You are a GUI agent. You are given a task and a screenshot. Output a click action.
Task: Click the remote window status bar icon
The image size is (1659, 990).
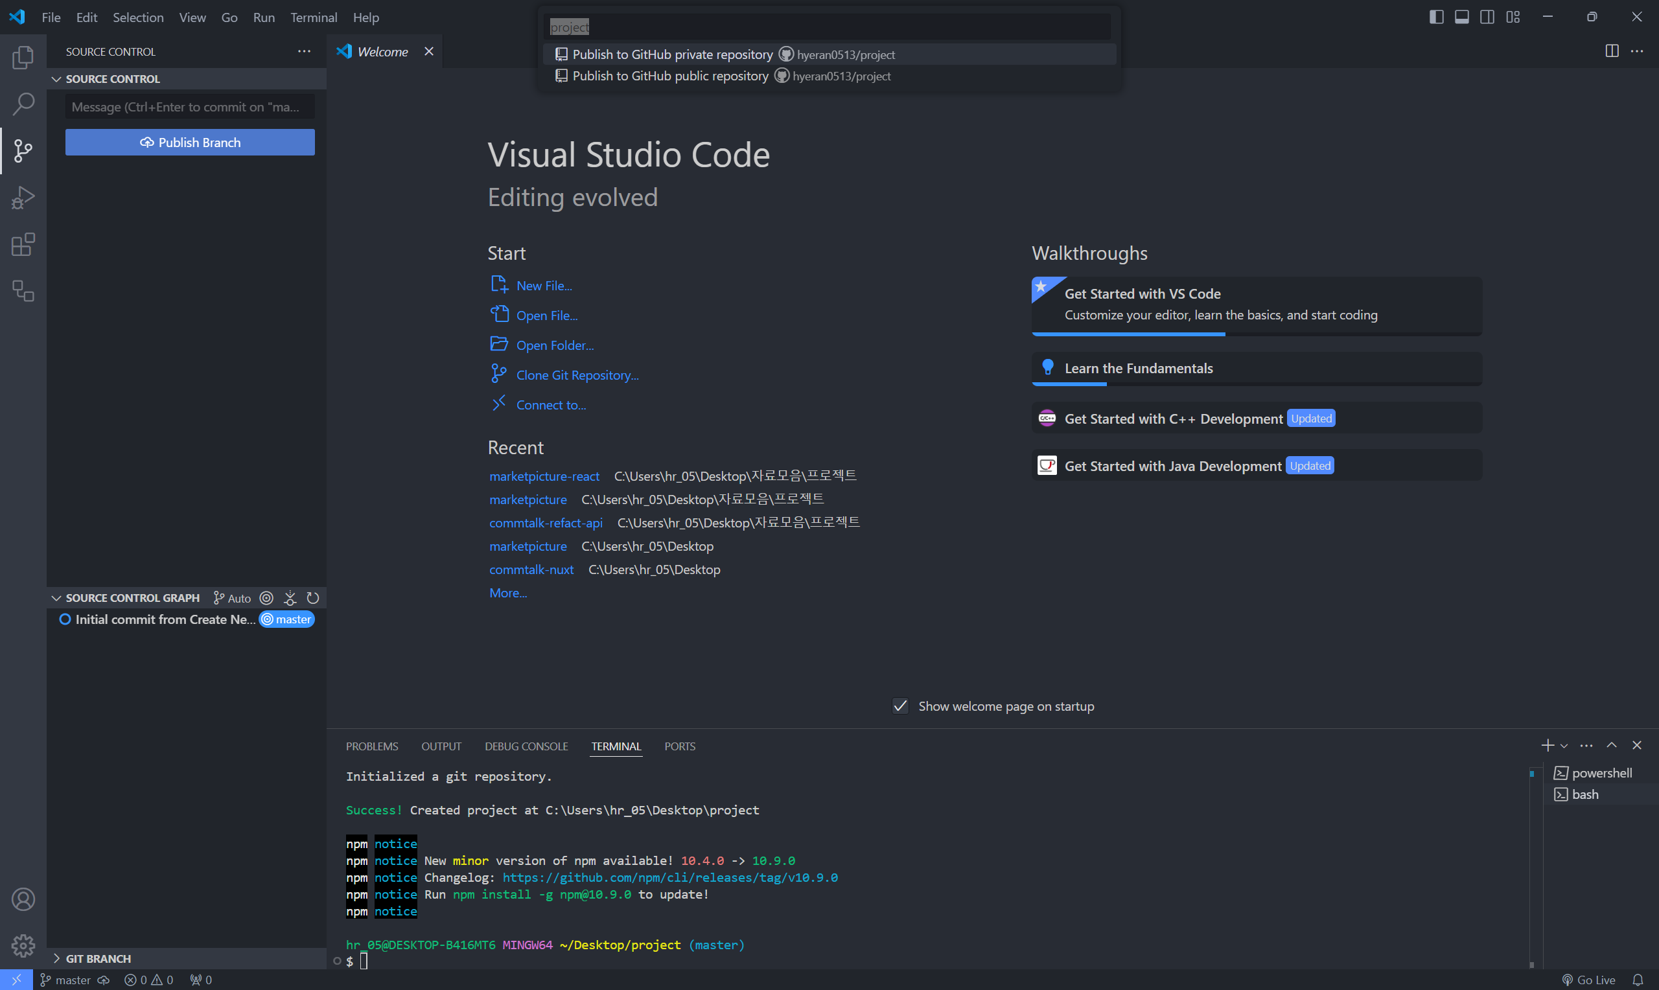point(16,980)
